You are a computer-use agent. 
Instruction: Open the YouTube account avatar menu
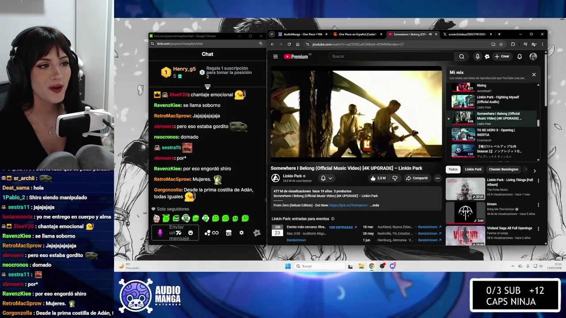tap(533, 57)
